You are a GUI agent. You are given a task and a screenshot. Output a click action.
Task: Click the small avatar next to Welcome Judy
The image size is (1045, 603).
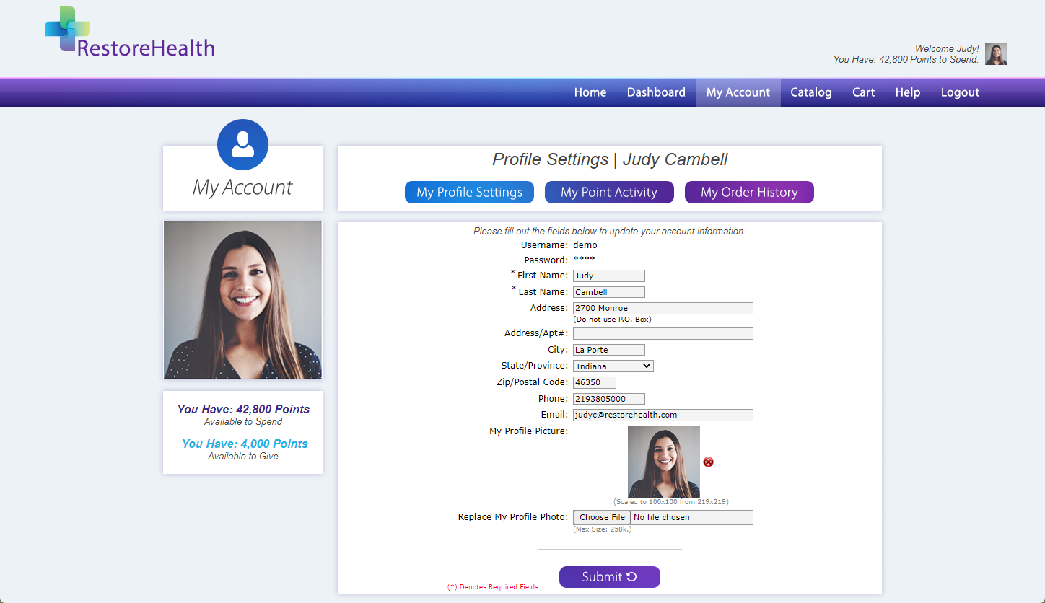(x=996, y=54)
